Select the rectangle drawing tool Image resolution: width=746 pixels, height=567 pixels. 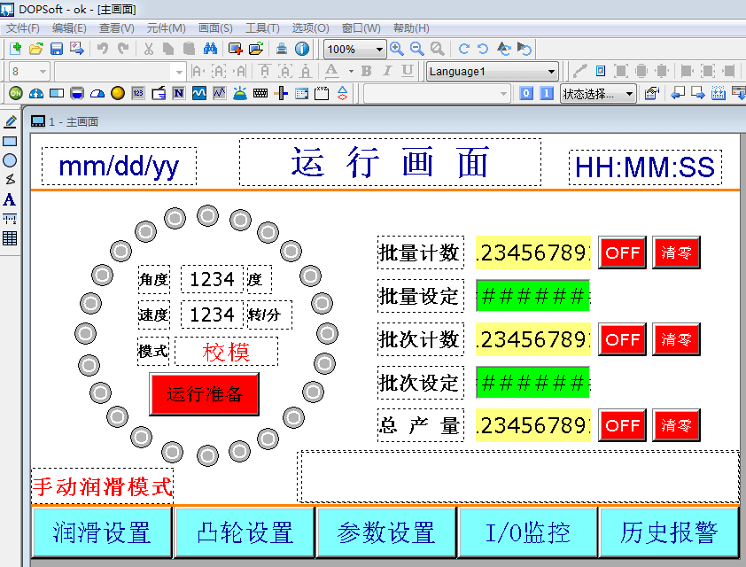(10, 141)
